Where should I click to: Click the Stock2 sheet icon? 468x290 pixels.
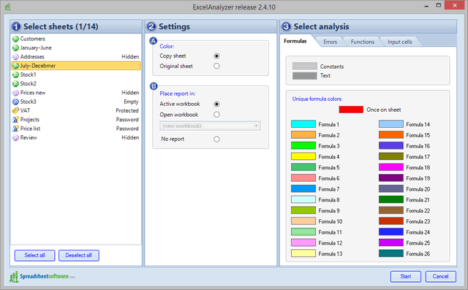coord(15,83)
